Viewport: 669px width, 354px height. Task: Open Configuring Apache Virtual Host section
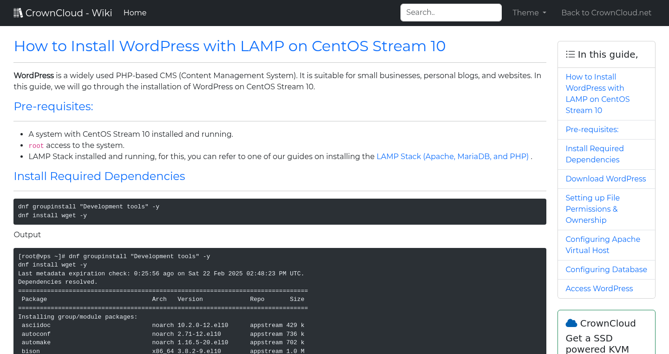pyautogui.click(x=603, y=245)
